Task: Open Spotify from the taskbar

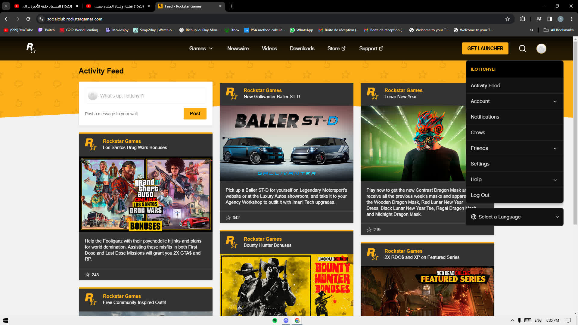Action: [x=275, y=320]
